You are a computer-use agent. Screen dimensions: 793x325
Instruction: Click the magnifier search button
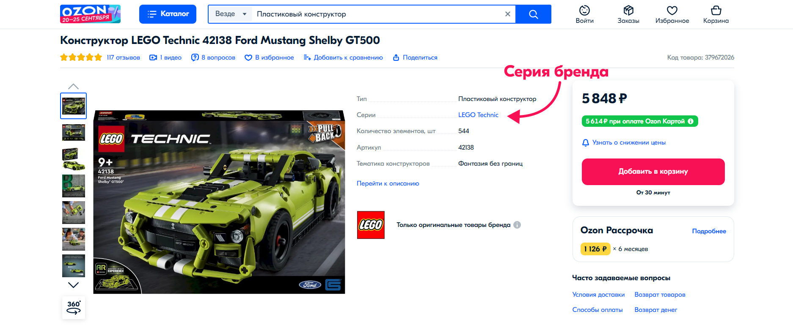[x=533, y=14]
